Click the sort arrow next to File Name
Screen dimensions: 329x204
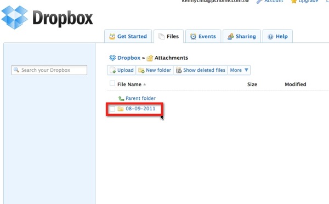[144, 84]
